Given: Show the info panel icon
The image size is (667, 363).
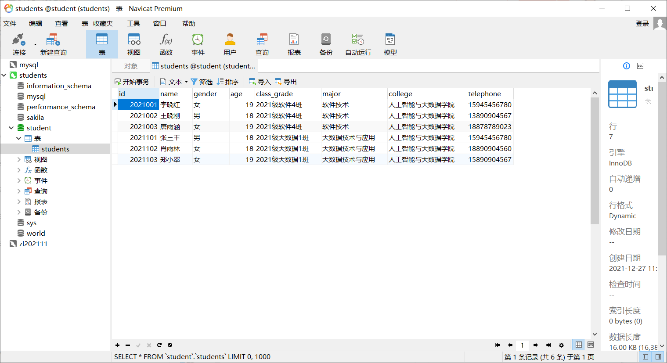Looking at the screenshot, I should click(x=627, y=66).
